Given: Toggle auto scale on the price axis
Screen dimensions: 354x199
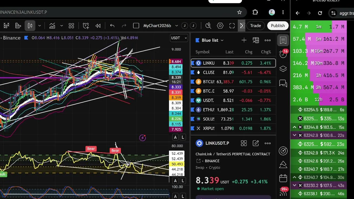Looking at the screenshot, I should pyautogui.click(x=175, y=137).
